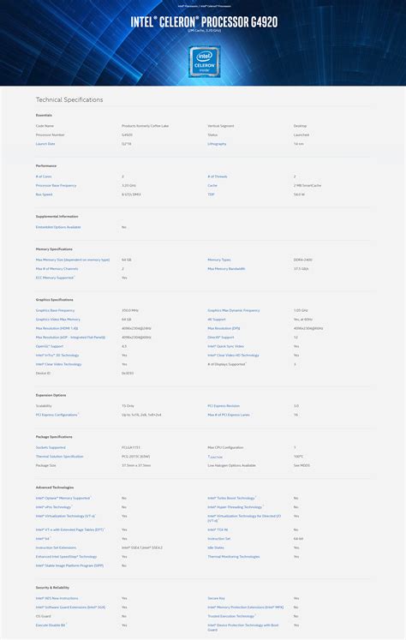This screenshot has width=406, height=640.
Task: Open the Max Memory Bandwidth link
Action: 226,268
